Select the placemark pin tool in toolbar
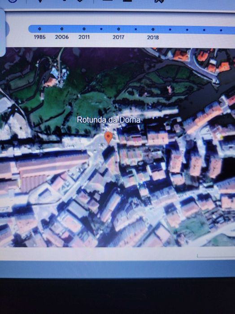 point(40,1)
